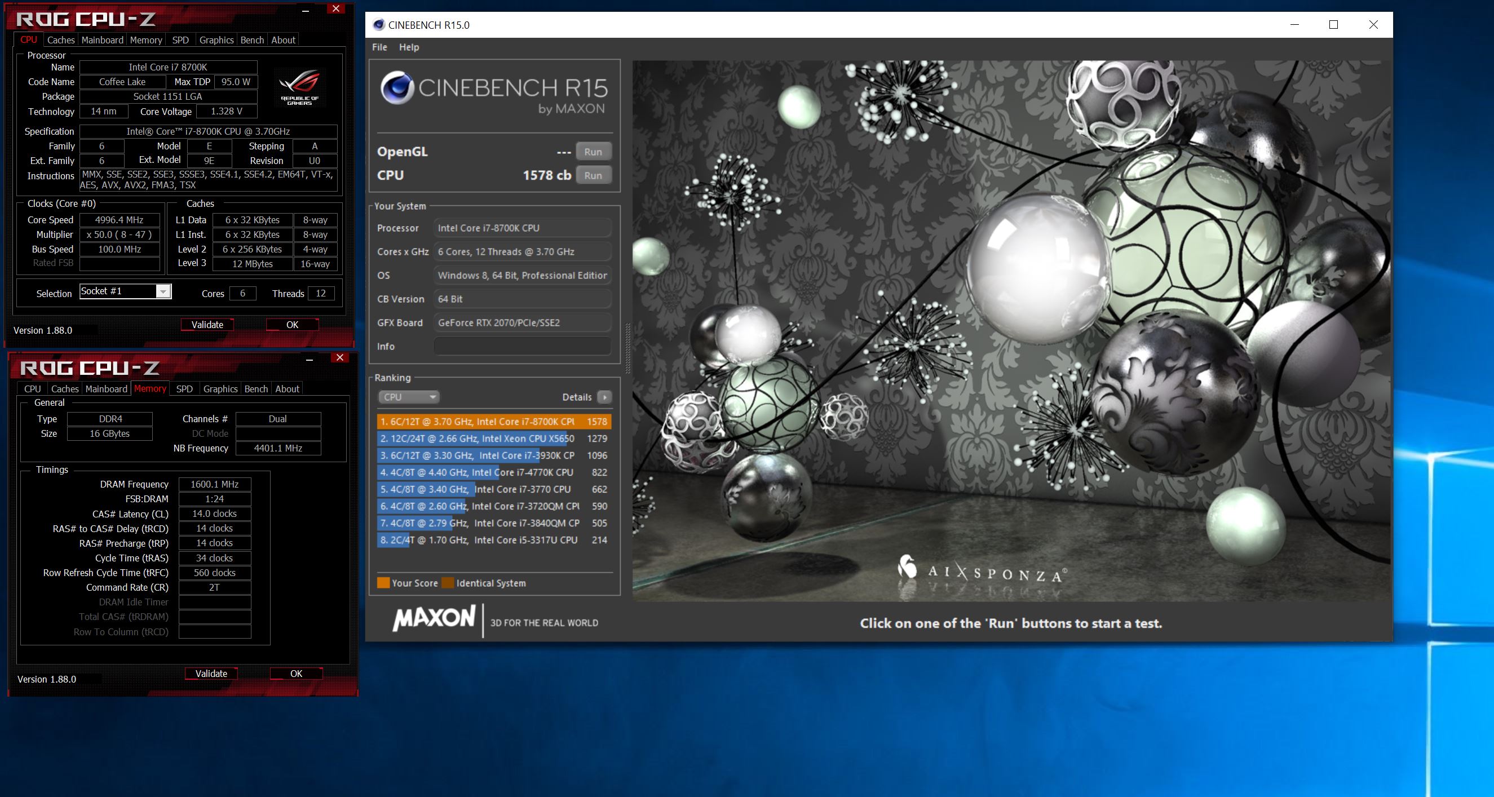Image resolution: width=1494 pixels, height=797 pixels.
Task: Open Graphics tab in Memory CPU-Z window
Action: (x=220, y=389)
